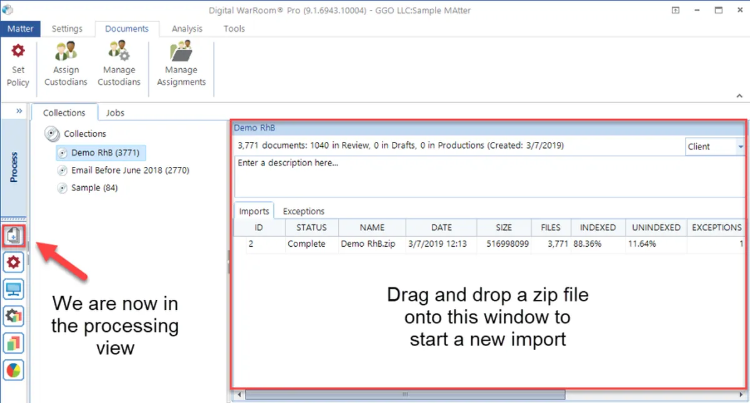Image resolution: width=750 pixels, height=403 pixels.
Task: Open the Set Policy gear icon
Action: pyautogui.click(x=18, y=51)
